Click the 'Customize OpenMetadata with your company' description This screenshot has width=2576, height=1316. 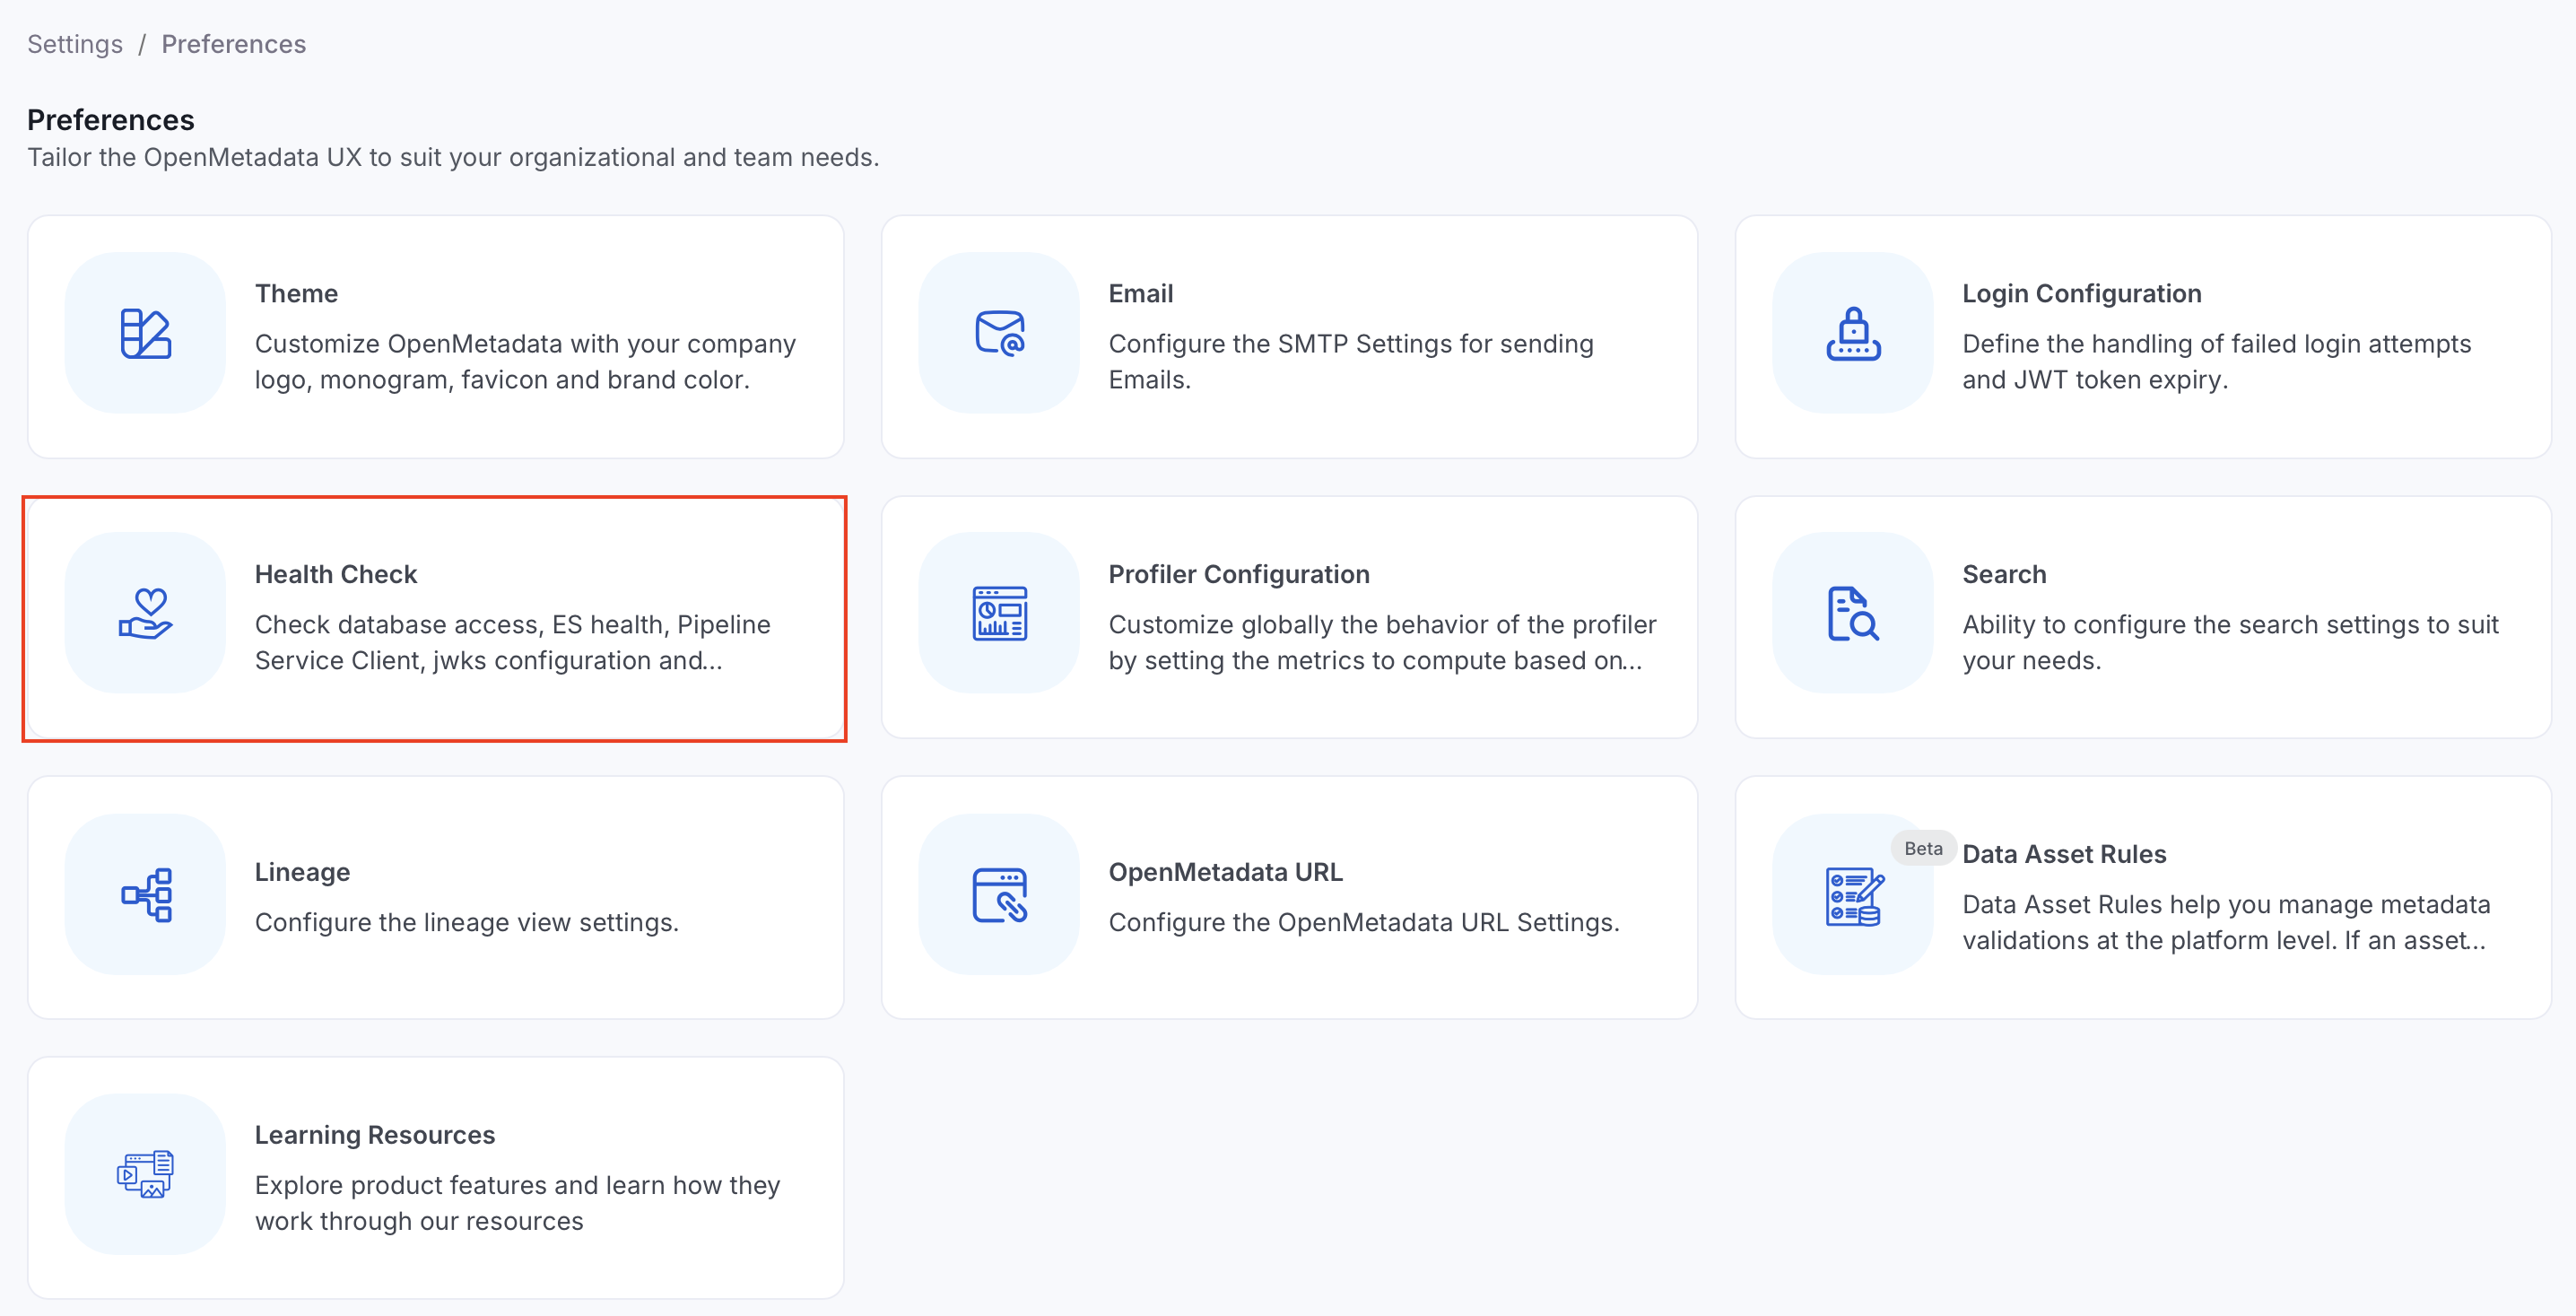tap(526, 362)
